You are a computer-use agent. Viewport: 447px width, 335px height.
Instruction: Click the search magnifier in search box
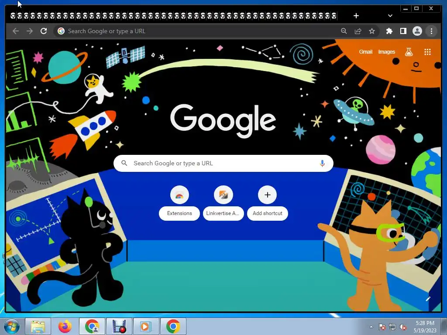click(x=124, y=163)
